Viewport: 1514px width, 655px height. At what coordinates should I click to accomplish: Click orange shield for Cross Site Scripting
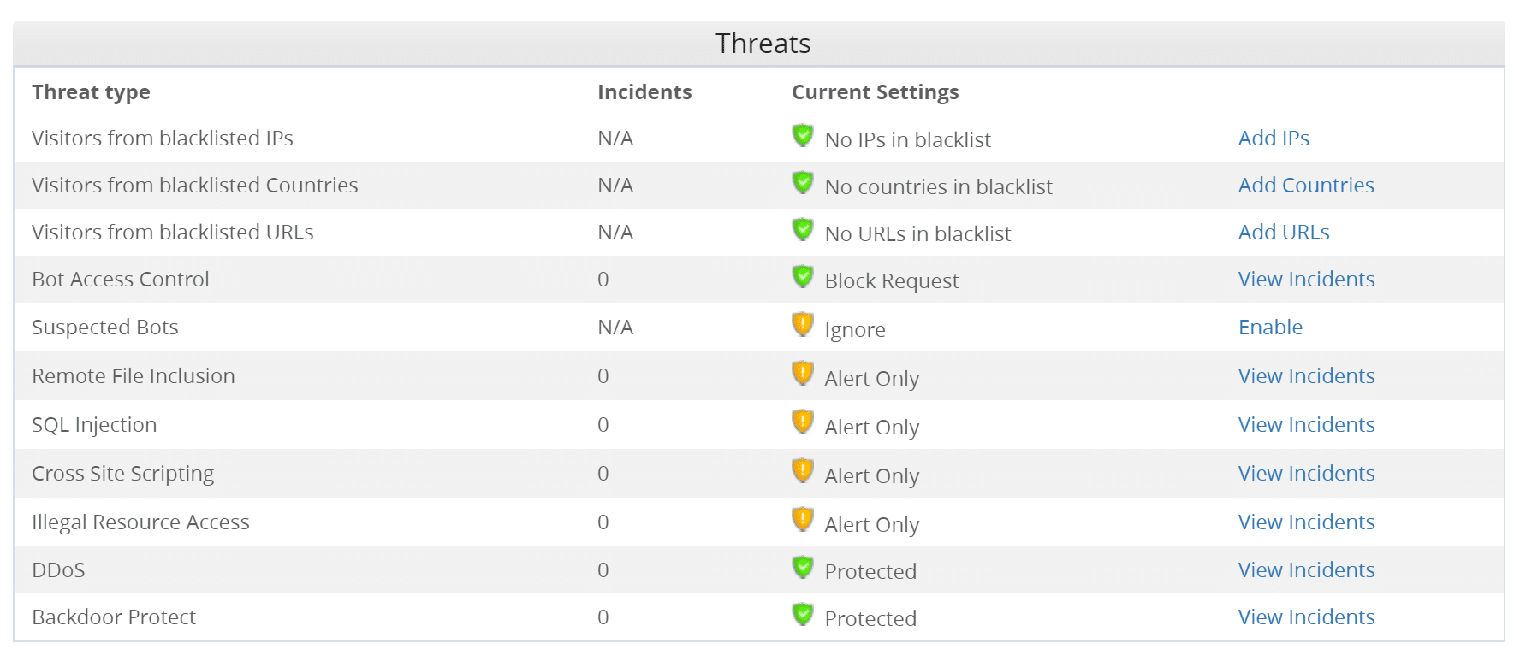click(x=803, y=470)
